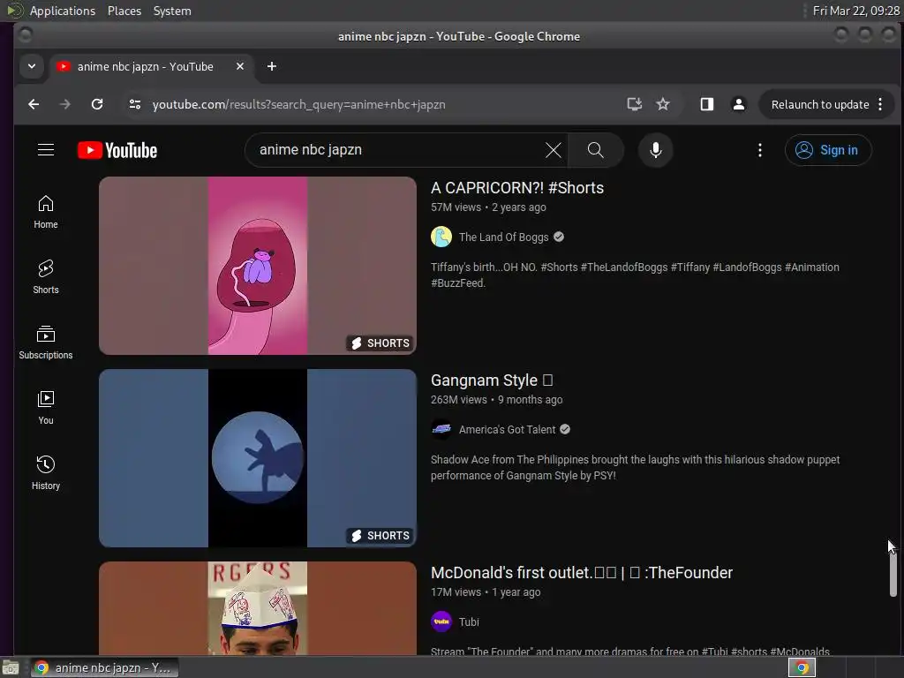Click the Chrome icon in bottom-right panel
This screenshot has height=678, width=904.
point(802,667)
